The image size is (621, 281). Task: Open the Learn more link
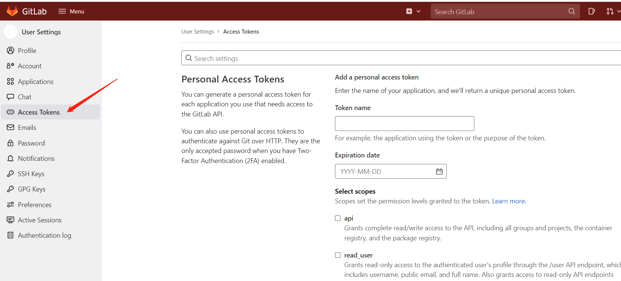point(508,201)
